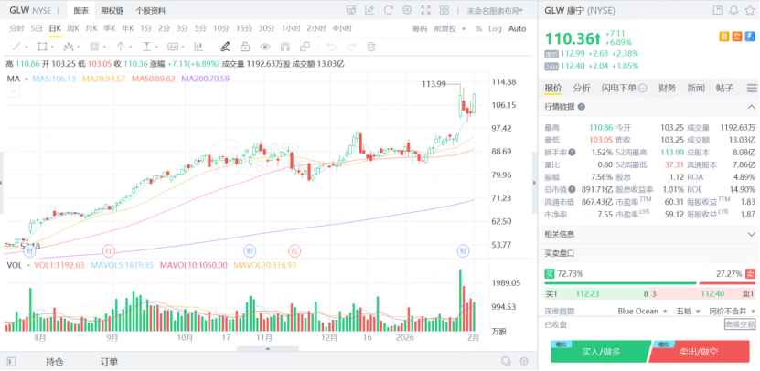Click the 买入/做多 buy button

click(601, 352)
